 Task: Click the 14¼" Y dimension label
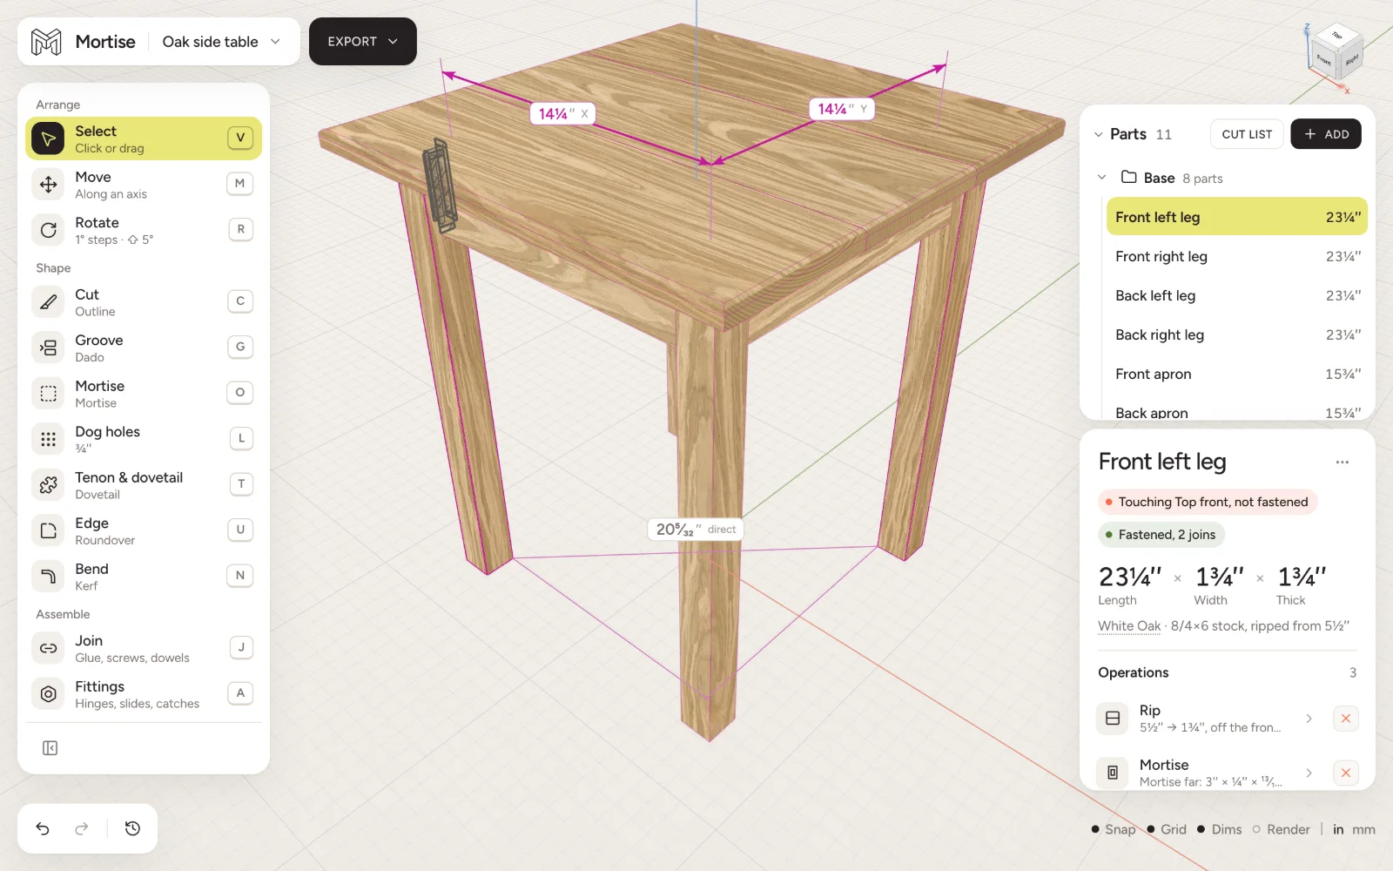[x=842, y=109]
